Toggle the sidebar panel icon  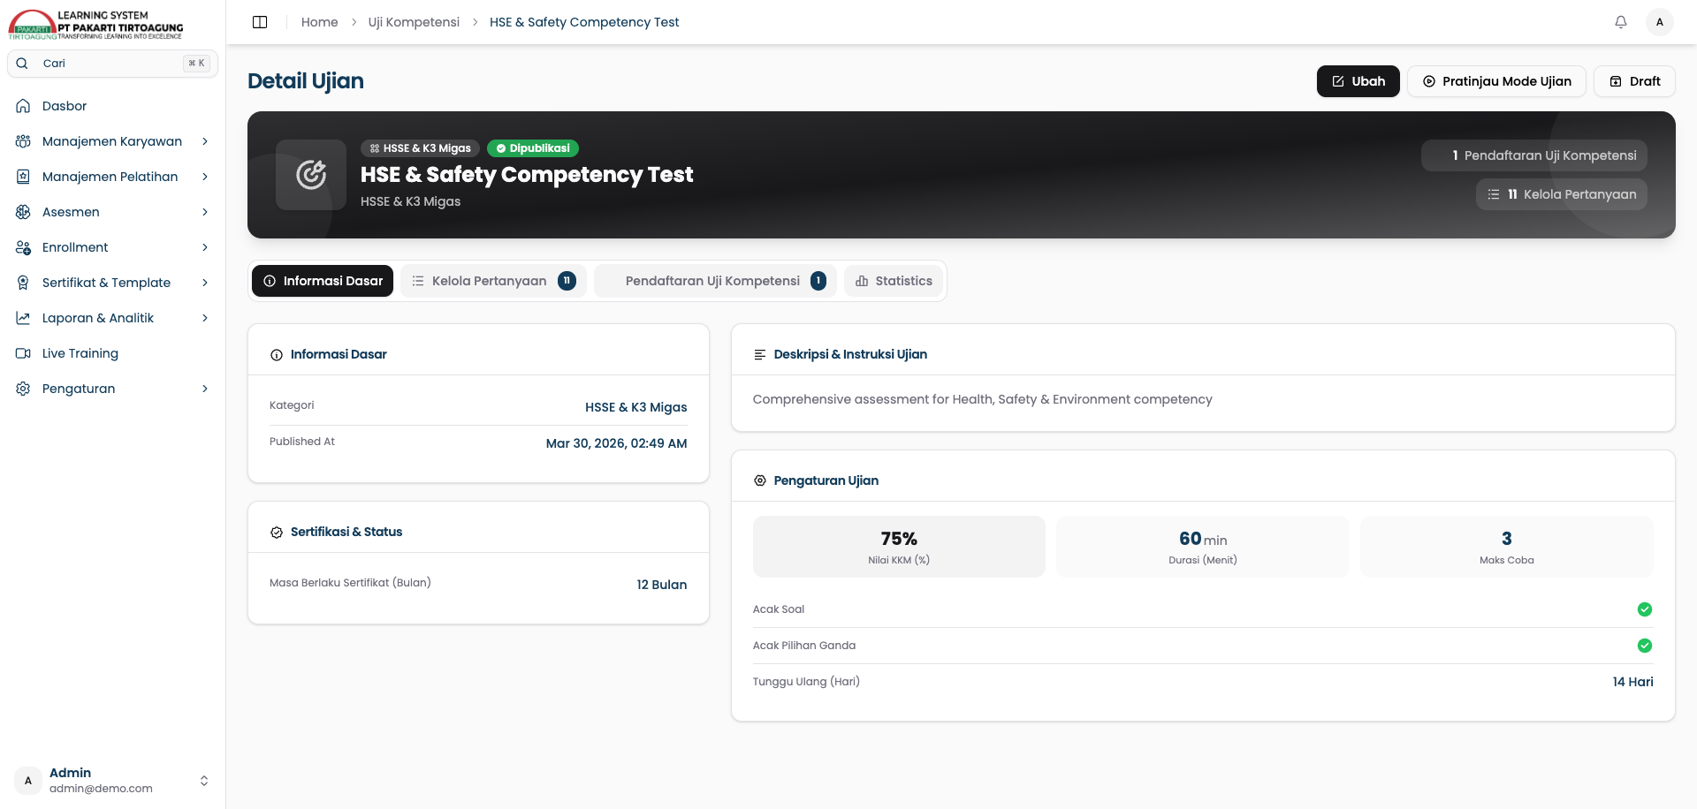pyautogui.click(x=260, y=22)
